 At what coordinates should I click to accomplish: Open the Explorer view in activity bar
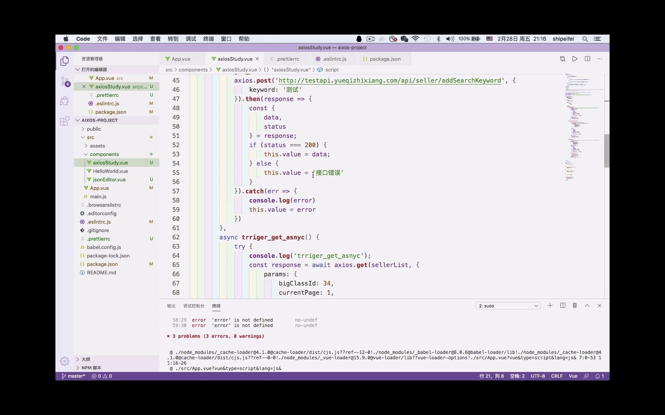(65, 61)
